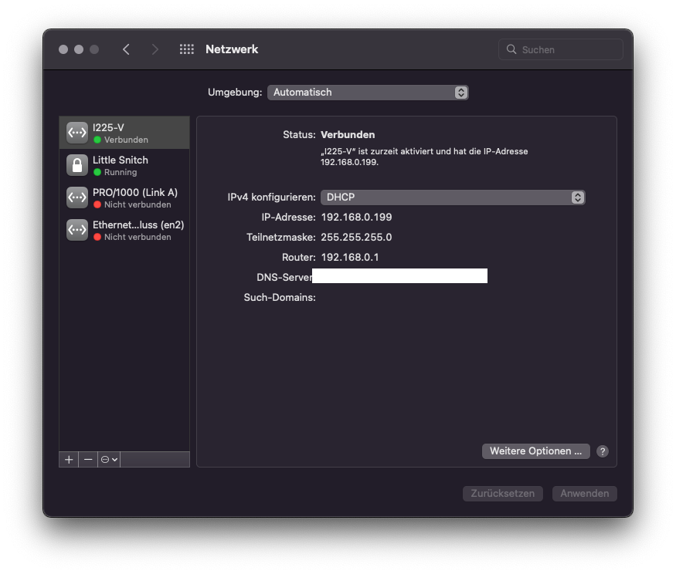Click the DNS-Server label
This screenshot has height=574, width=676.
(x=284, y=277)
